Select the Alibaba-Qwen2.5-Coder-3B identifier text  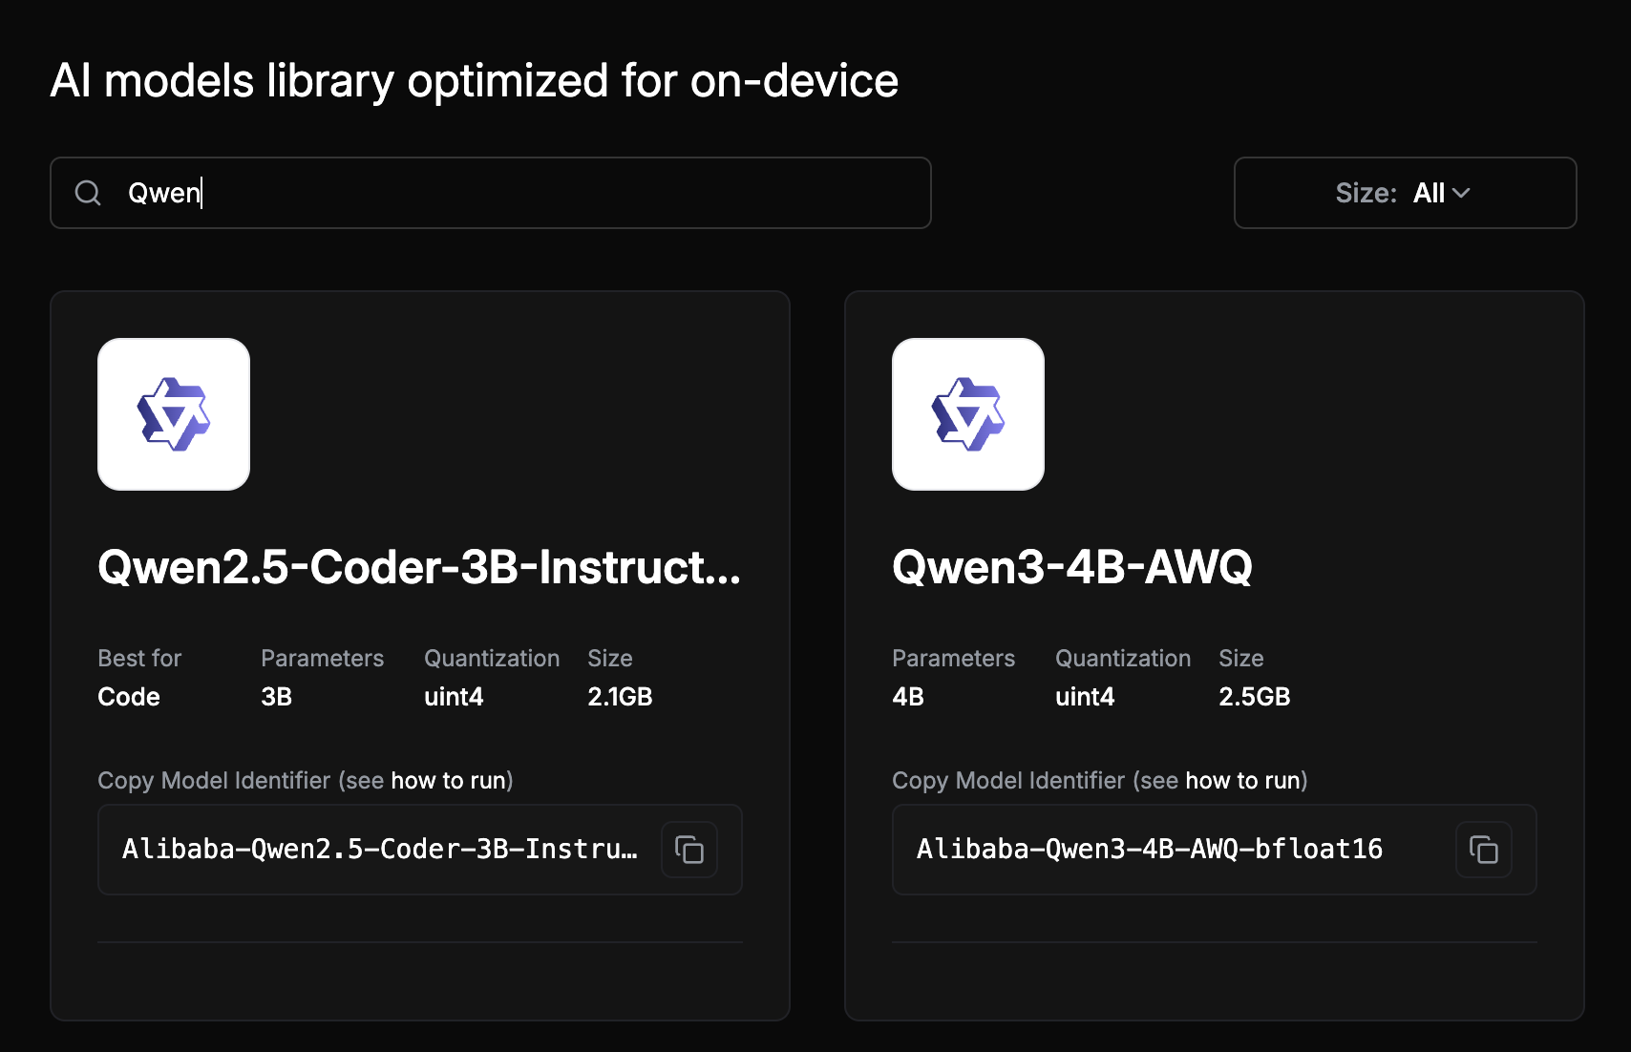click(380, 849)
